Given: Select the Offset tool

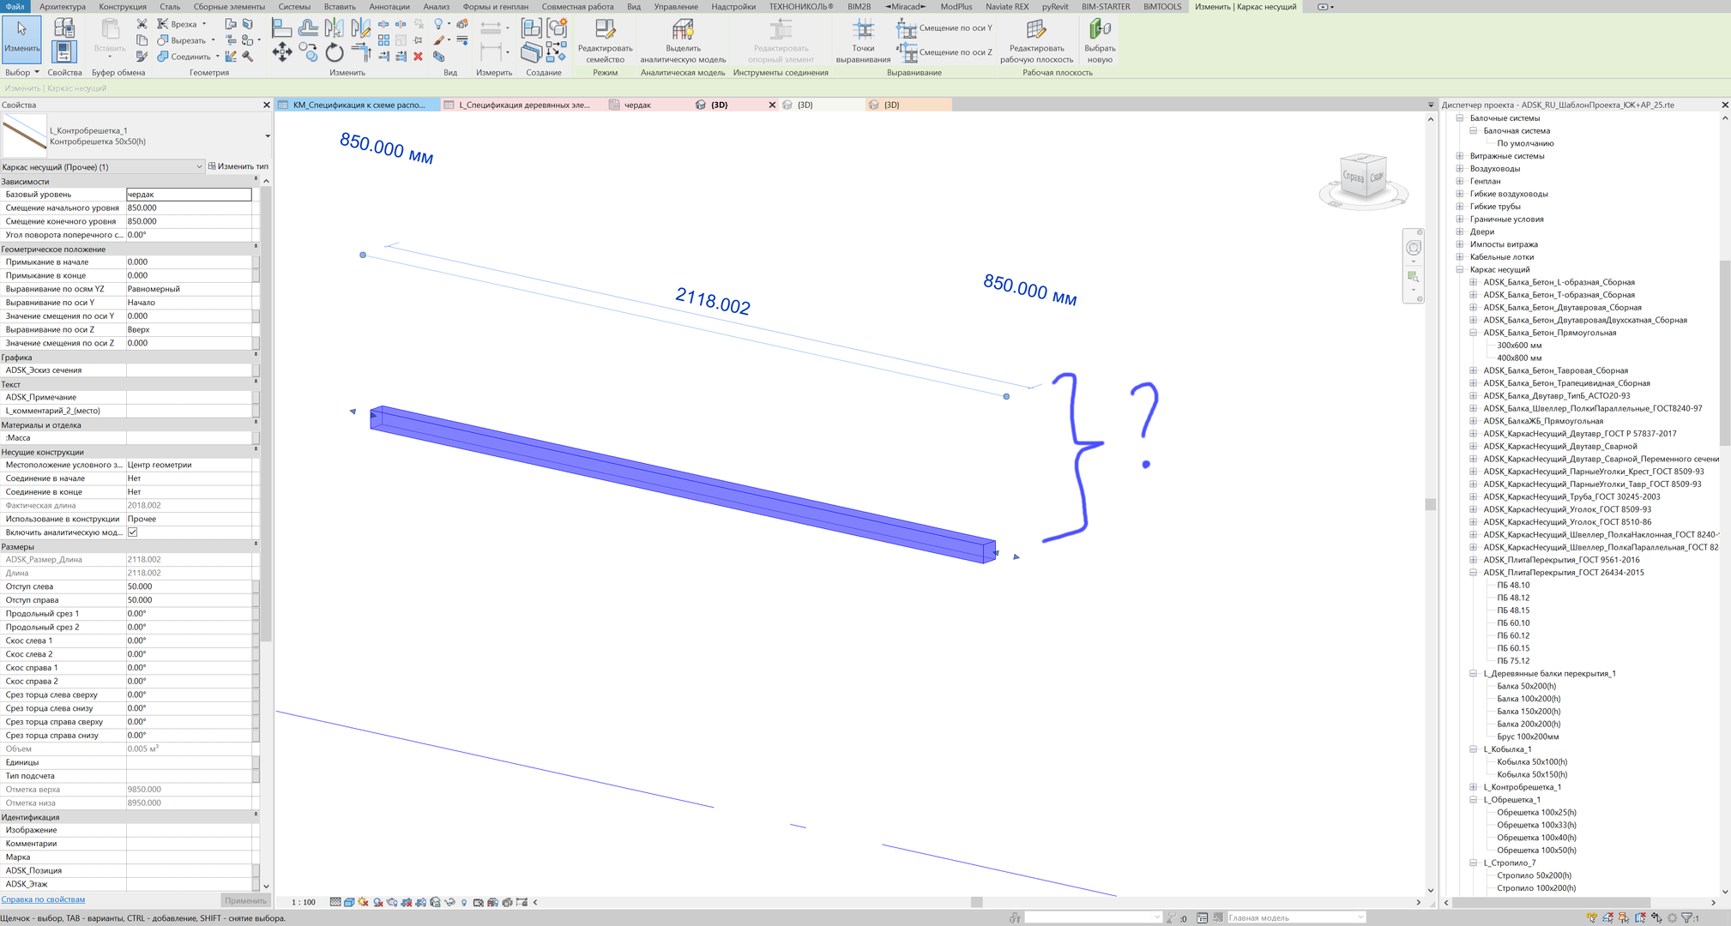Looking at the screenshot, I should [x=308, y=28].
